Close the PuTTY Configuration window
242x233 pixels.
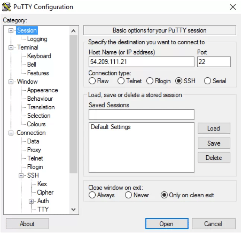[x=233, y=7]
